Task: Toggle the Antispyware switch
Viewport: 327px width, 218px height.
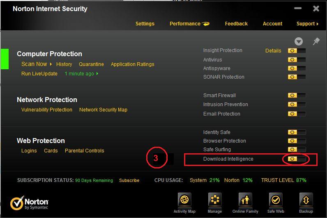Action: pyautogui.click(x=297, y=68)
